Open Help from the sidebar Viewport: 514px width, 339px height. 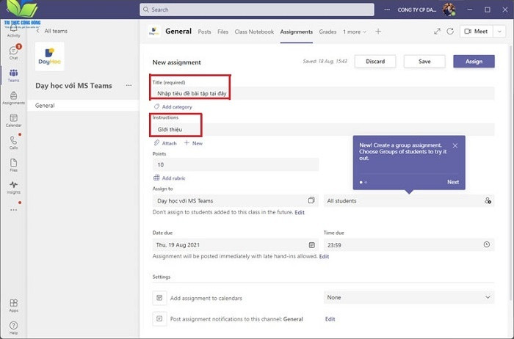click(x=13, y=327)
